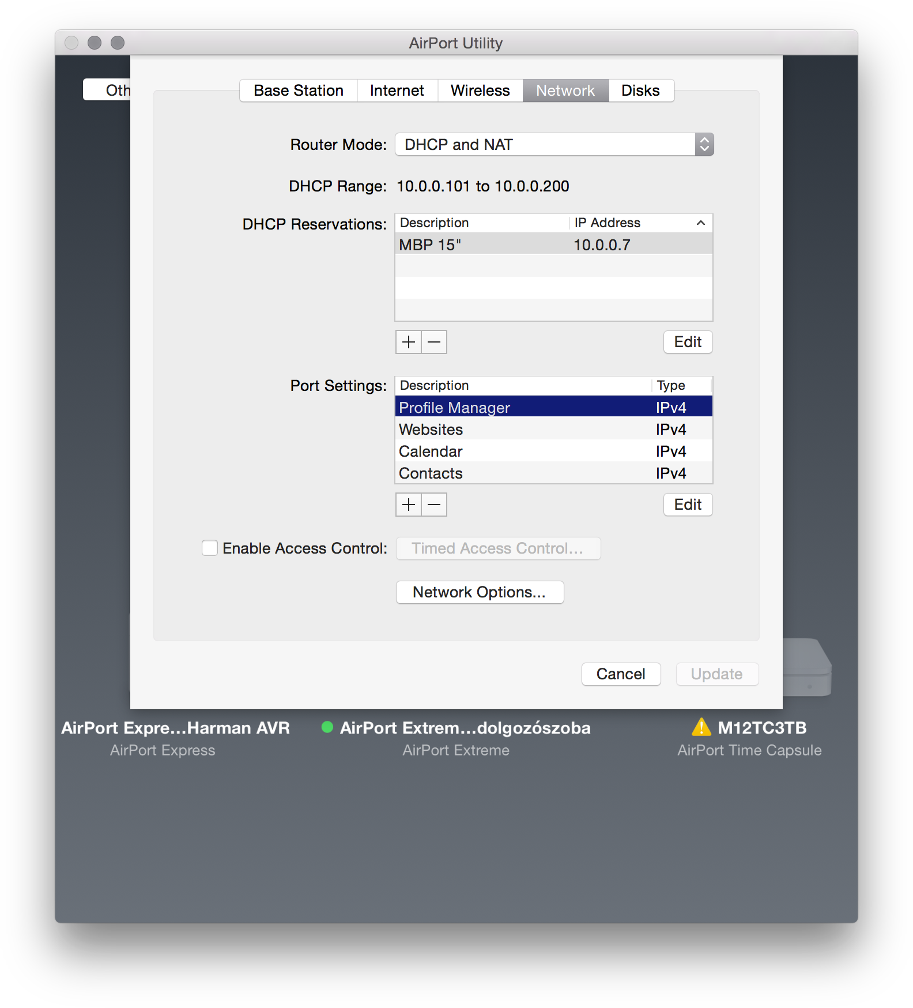Click green status dot of AirPort Extreme
Image resolution: width=913 pixels, height=1008 pixels.
(x=327, y=727)
